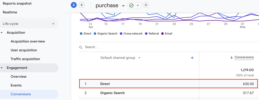Toggle Cross-network legend item
Image resolution: width=259 pixels, height=100 pixels.
point(131,34)
